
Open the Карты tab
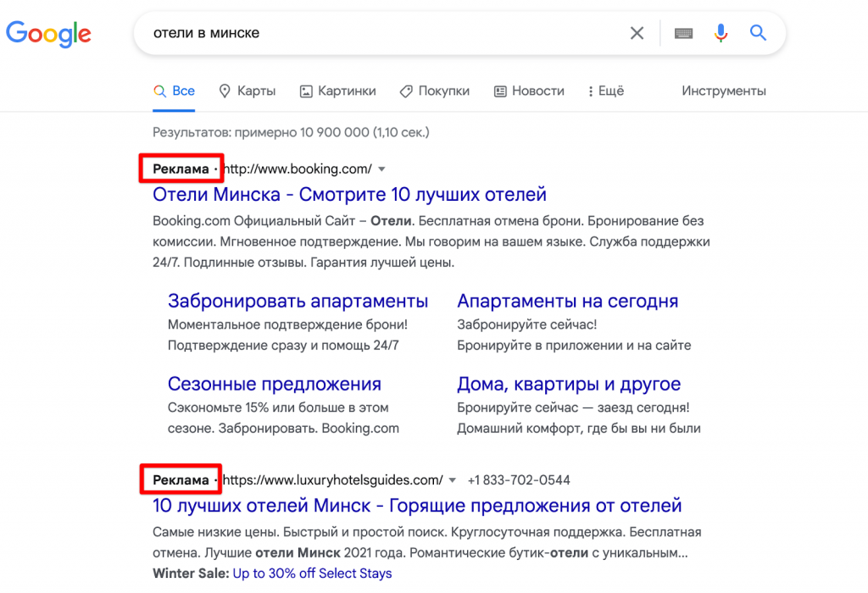[x=247, y=91]
